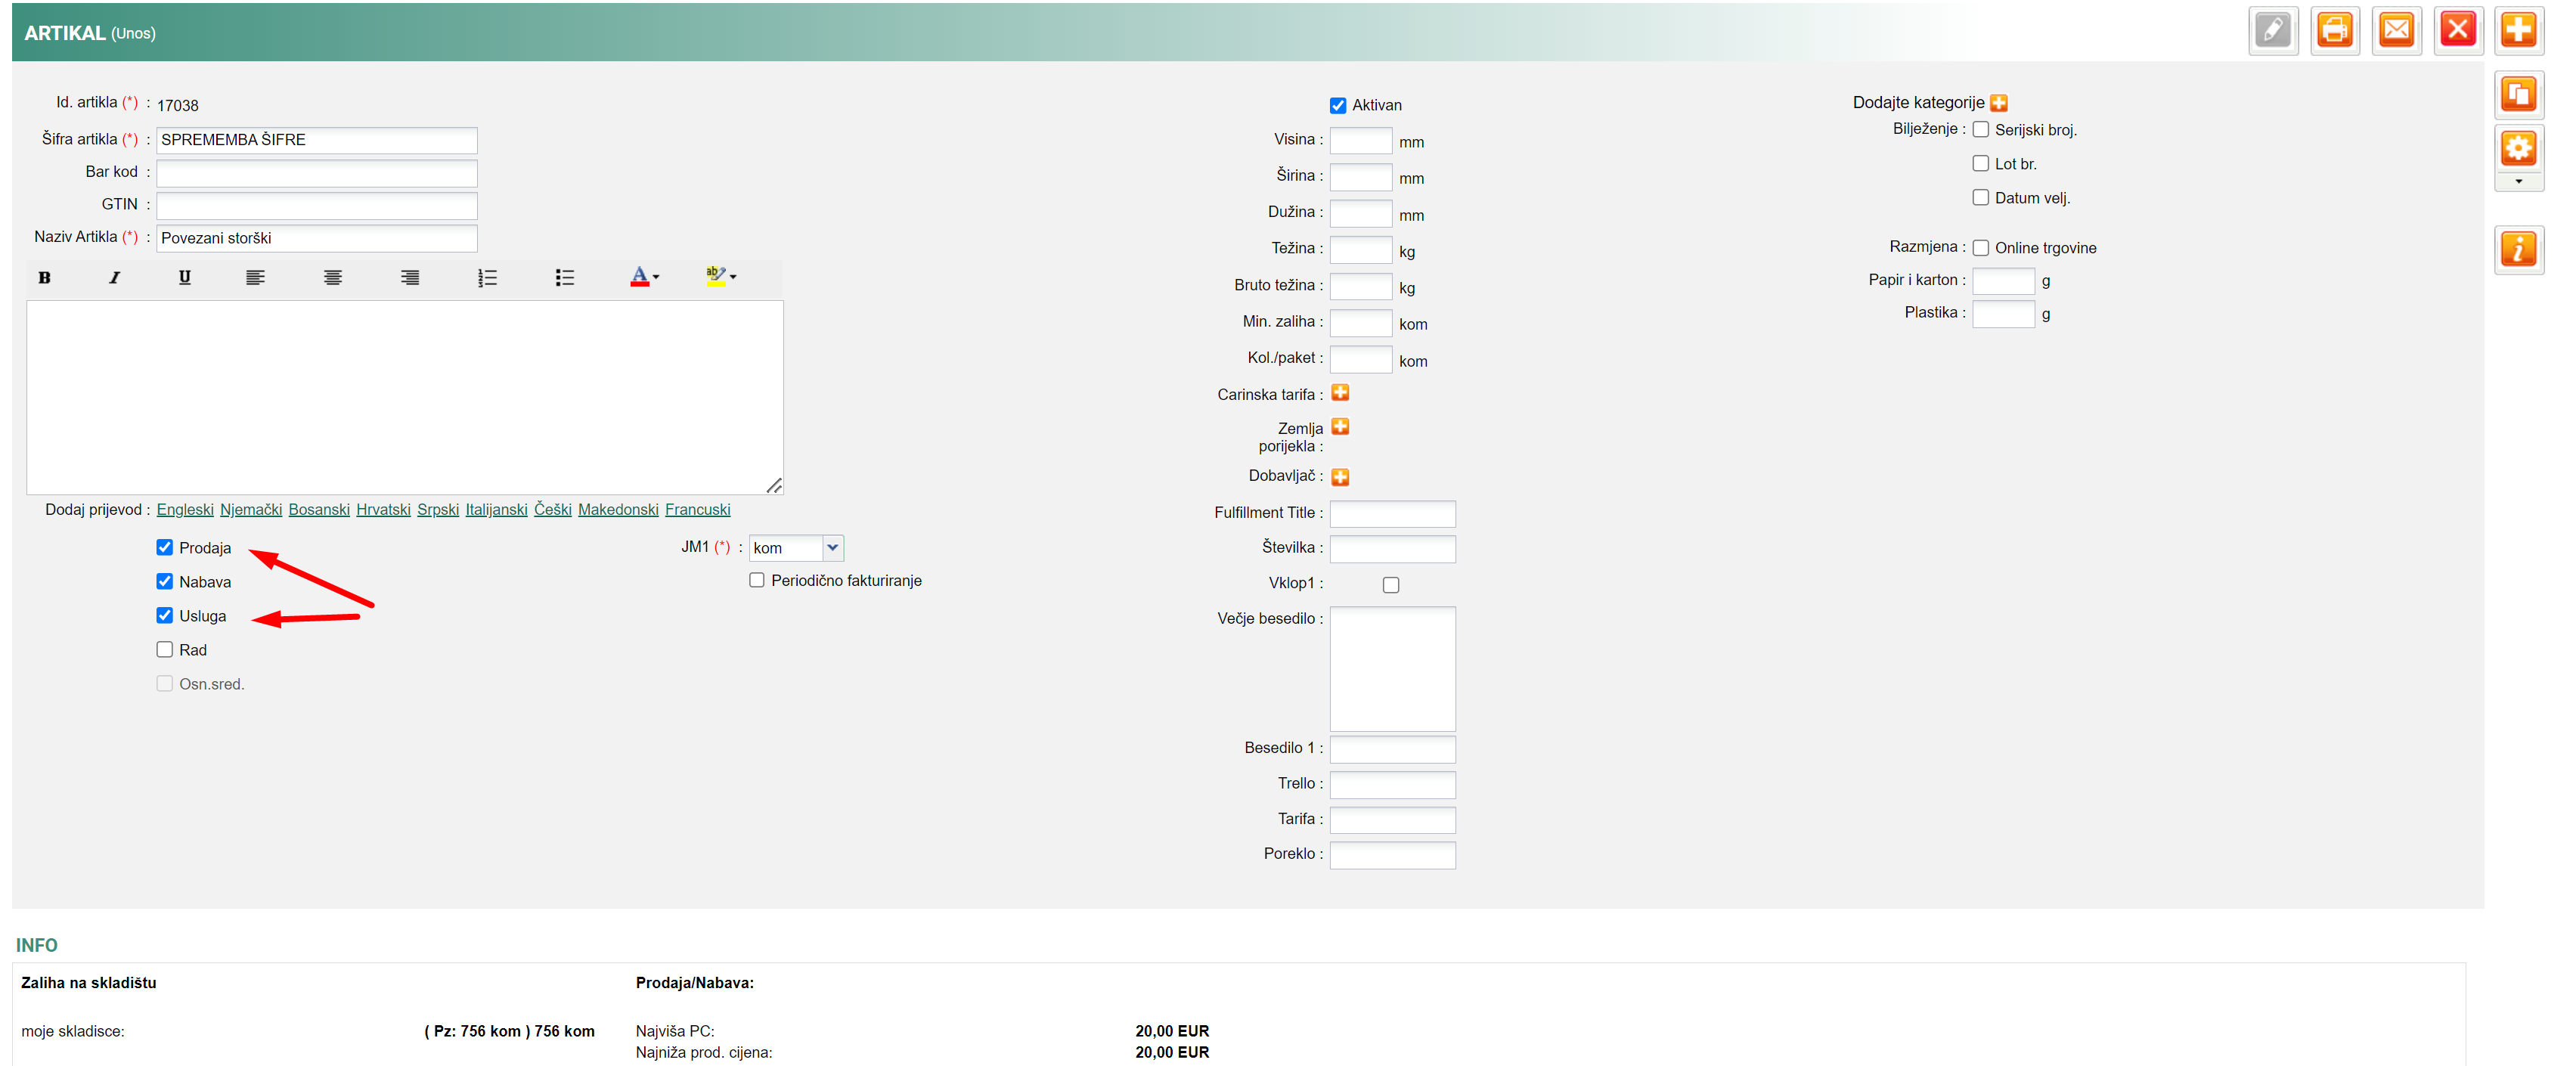
Task: Click the orange plus add-new icon
Action: tap(2518, 31)
